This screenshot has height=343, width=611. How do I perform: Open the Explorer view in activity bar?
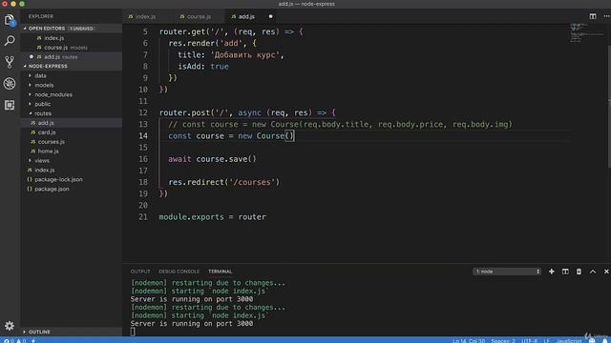pyautogui.click(x=10, y=20)
